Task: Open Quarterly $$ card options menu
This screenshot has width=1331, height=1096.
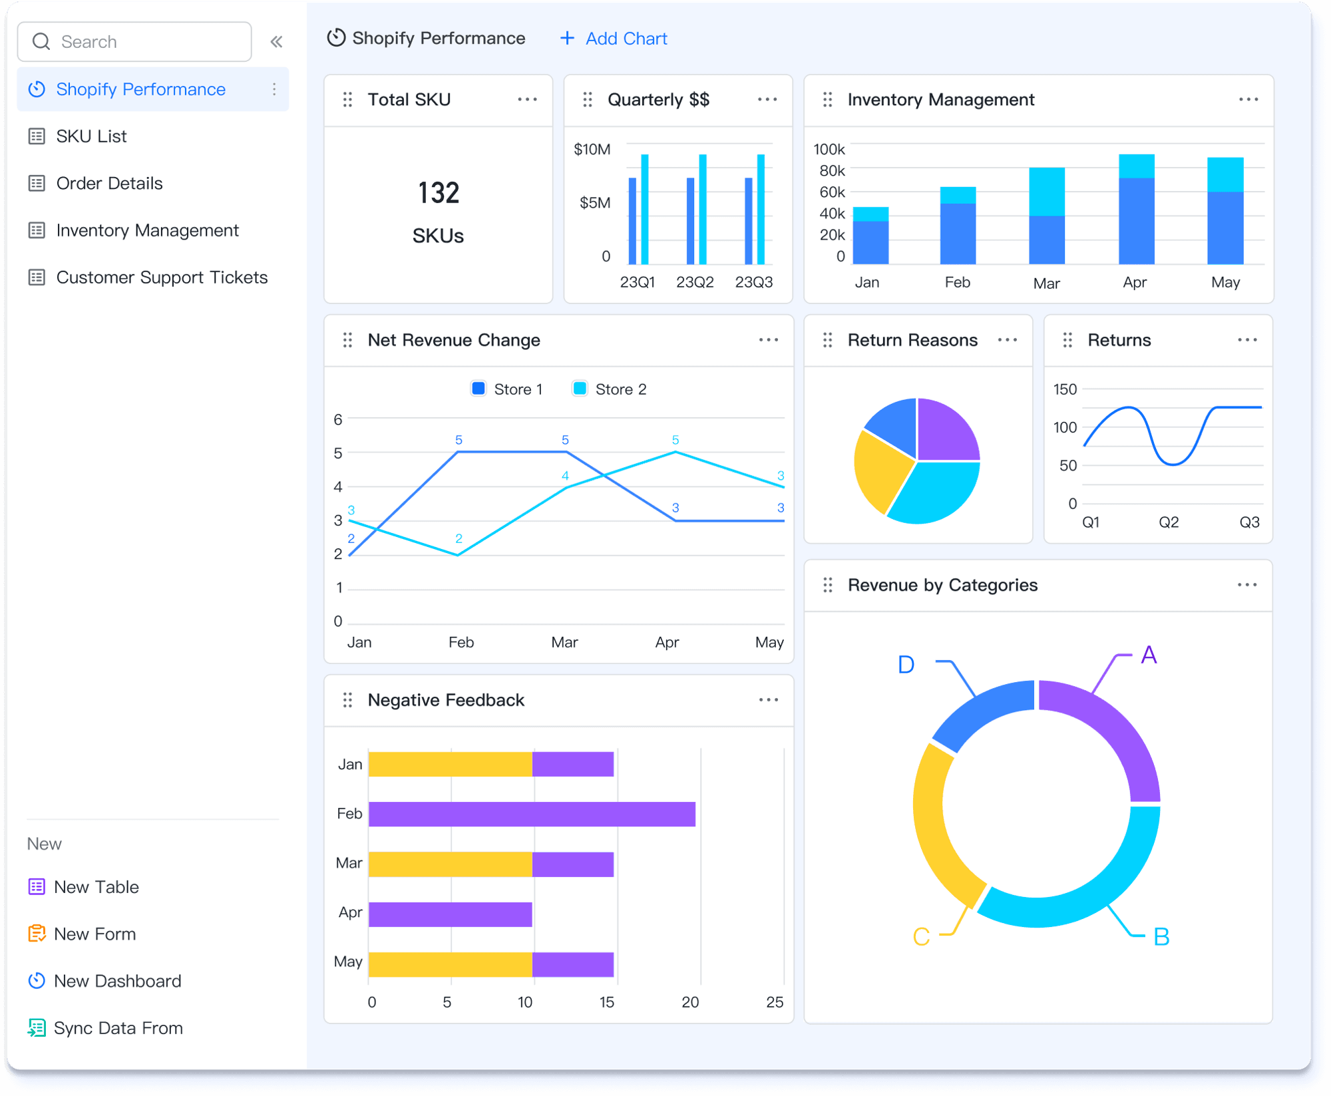Action: point(767,100)
